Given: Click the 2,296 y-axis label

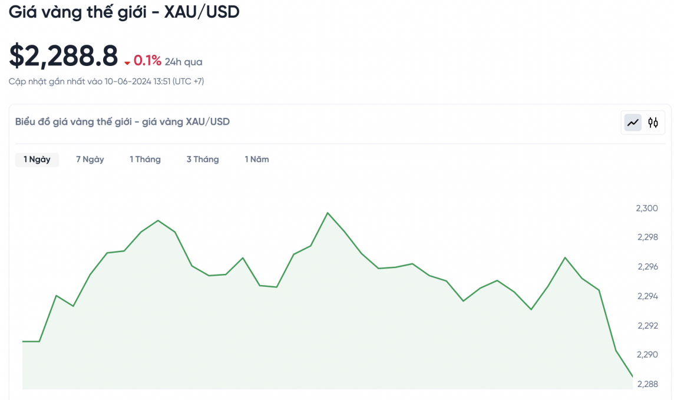Looking at the screenshot, I should [x=647, y=267].
